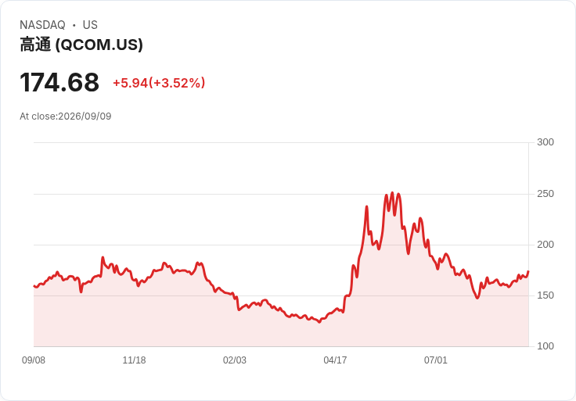This screenshot has width=576, height=401.
Task: Click the chart's highest peak near 250
Action: click(x=392, y=192)
